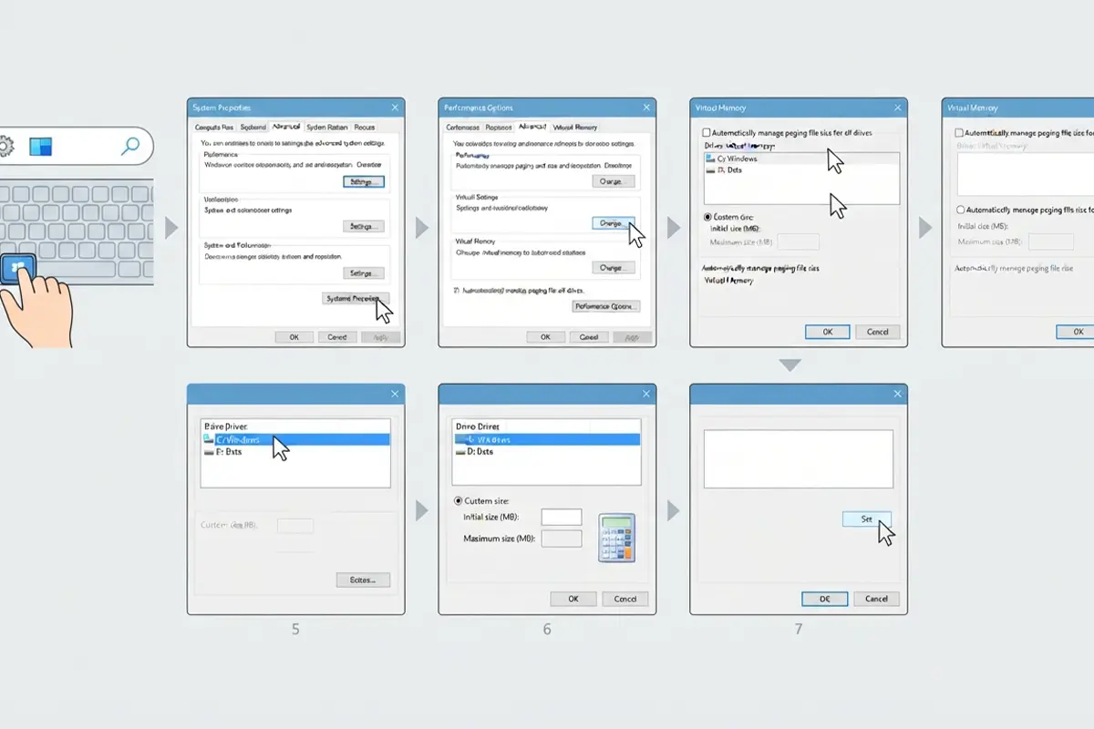Click the highlighted Change button under Virtual Settings

pos(613,222)
